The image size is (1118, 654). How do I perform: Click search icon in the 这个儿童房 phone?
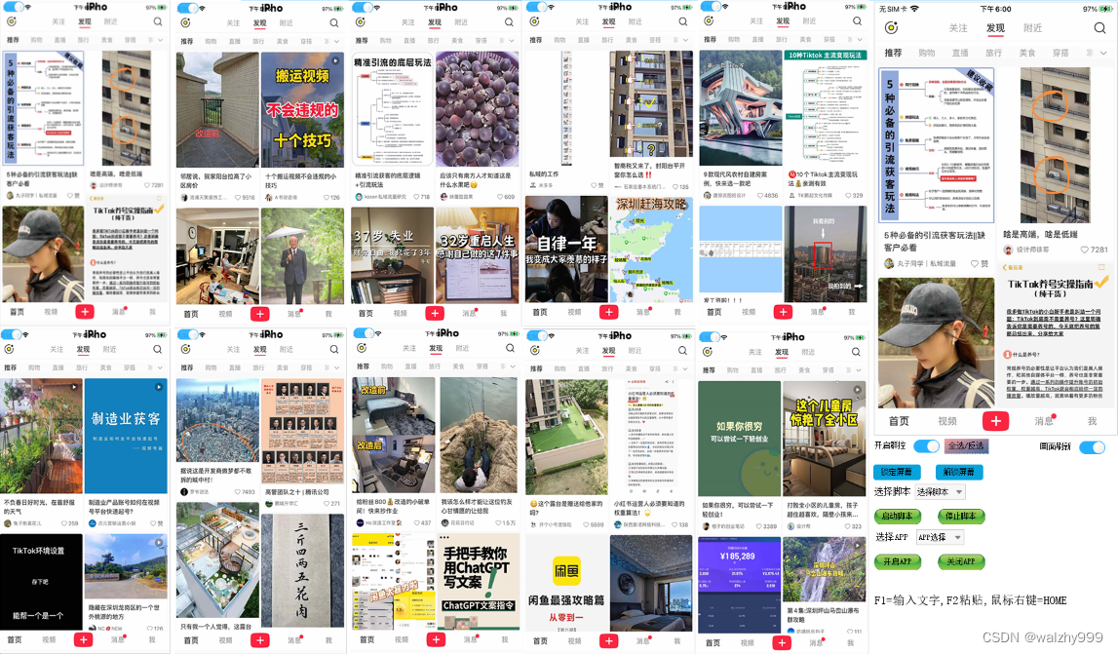(856, 352)
